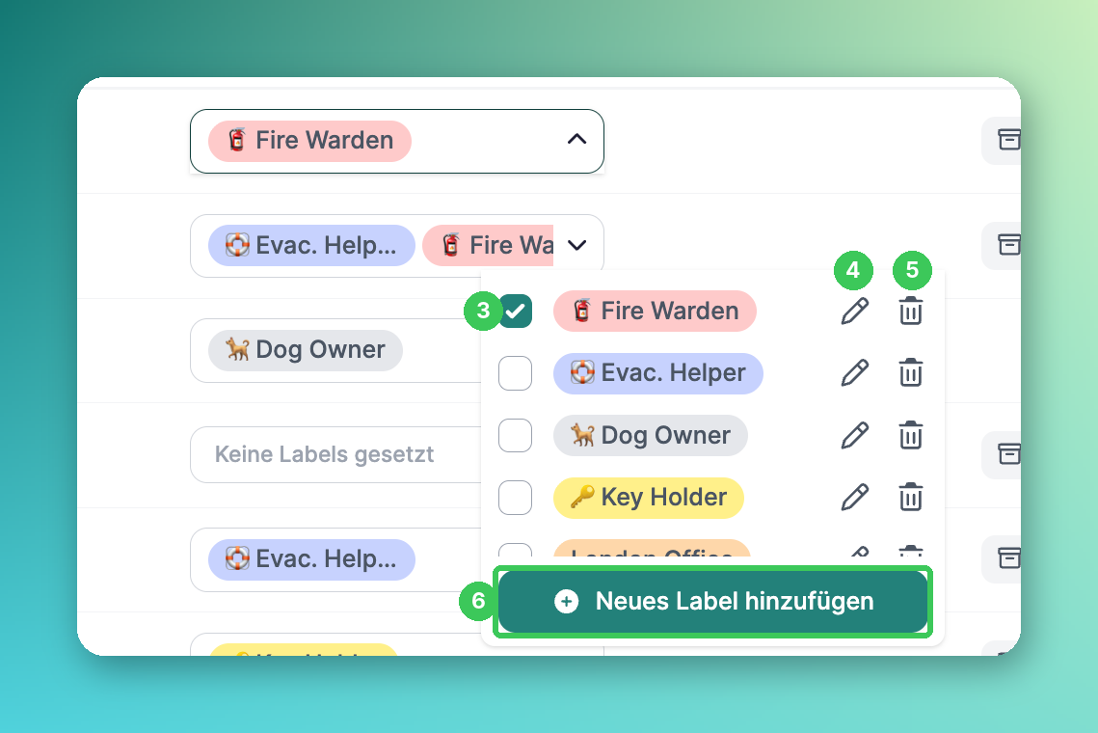This screenshot has height=733, width=1098.
Task: Edit the Dog Owner label
Action: click(854, 435)
